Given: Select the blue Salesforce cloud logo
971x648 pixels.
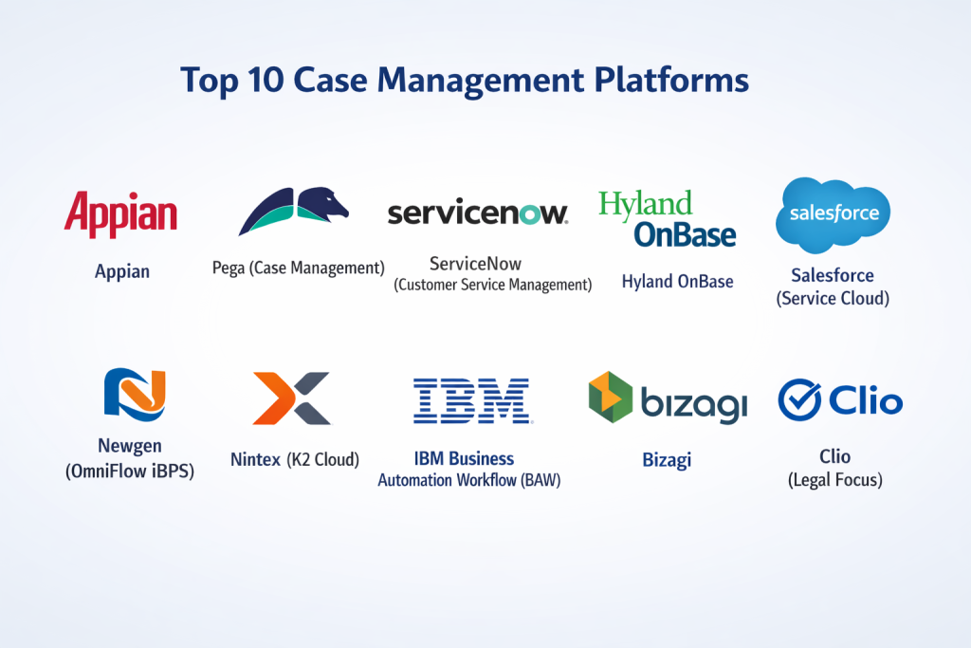Looking at the screenshot, I should 833,214.
